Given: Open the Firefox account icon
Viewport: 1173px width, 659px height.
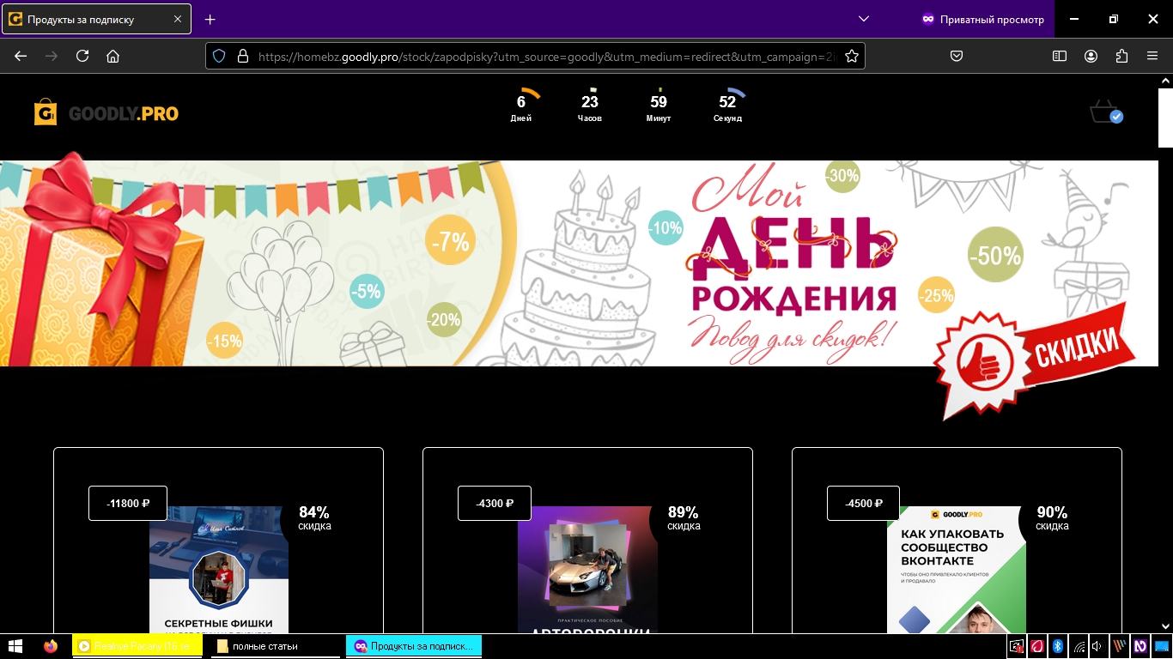Looking at the screenshot, I should 1091,56.
